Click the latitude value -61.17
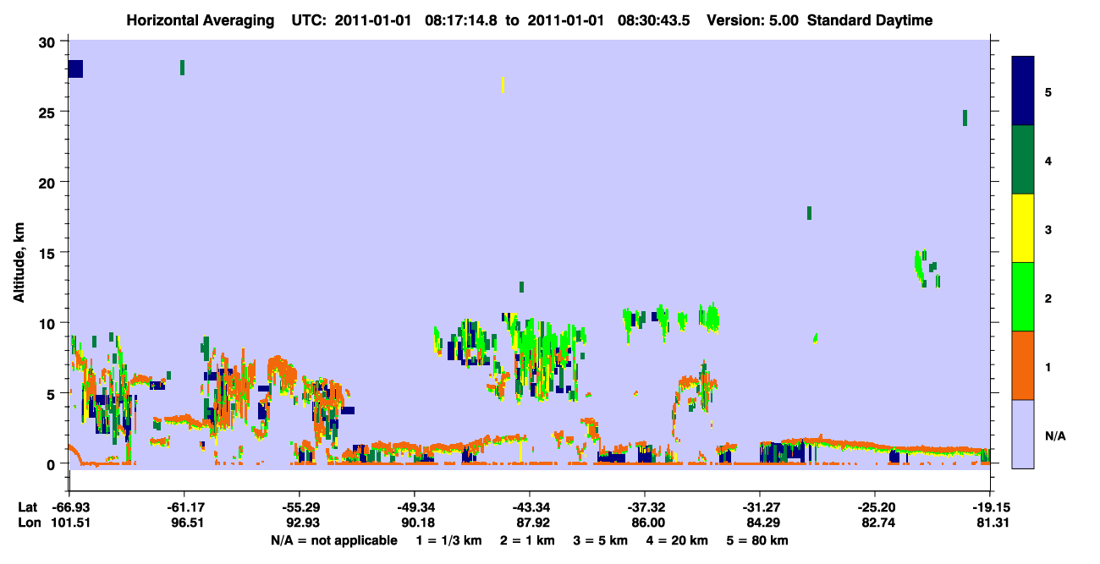1100x564 pixels. 184,507
